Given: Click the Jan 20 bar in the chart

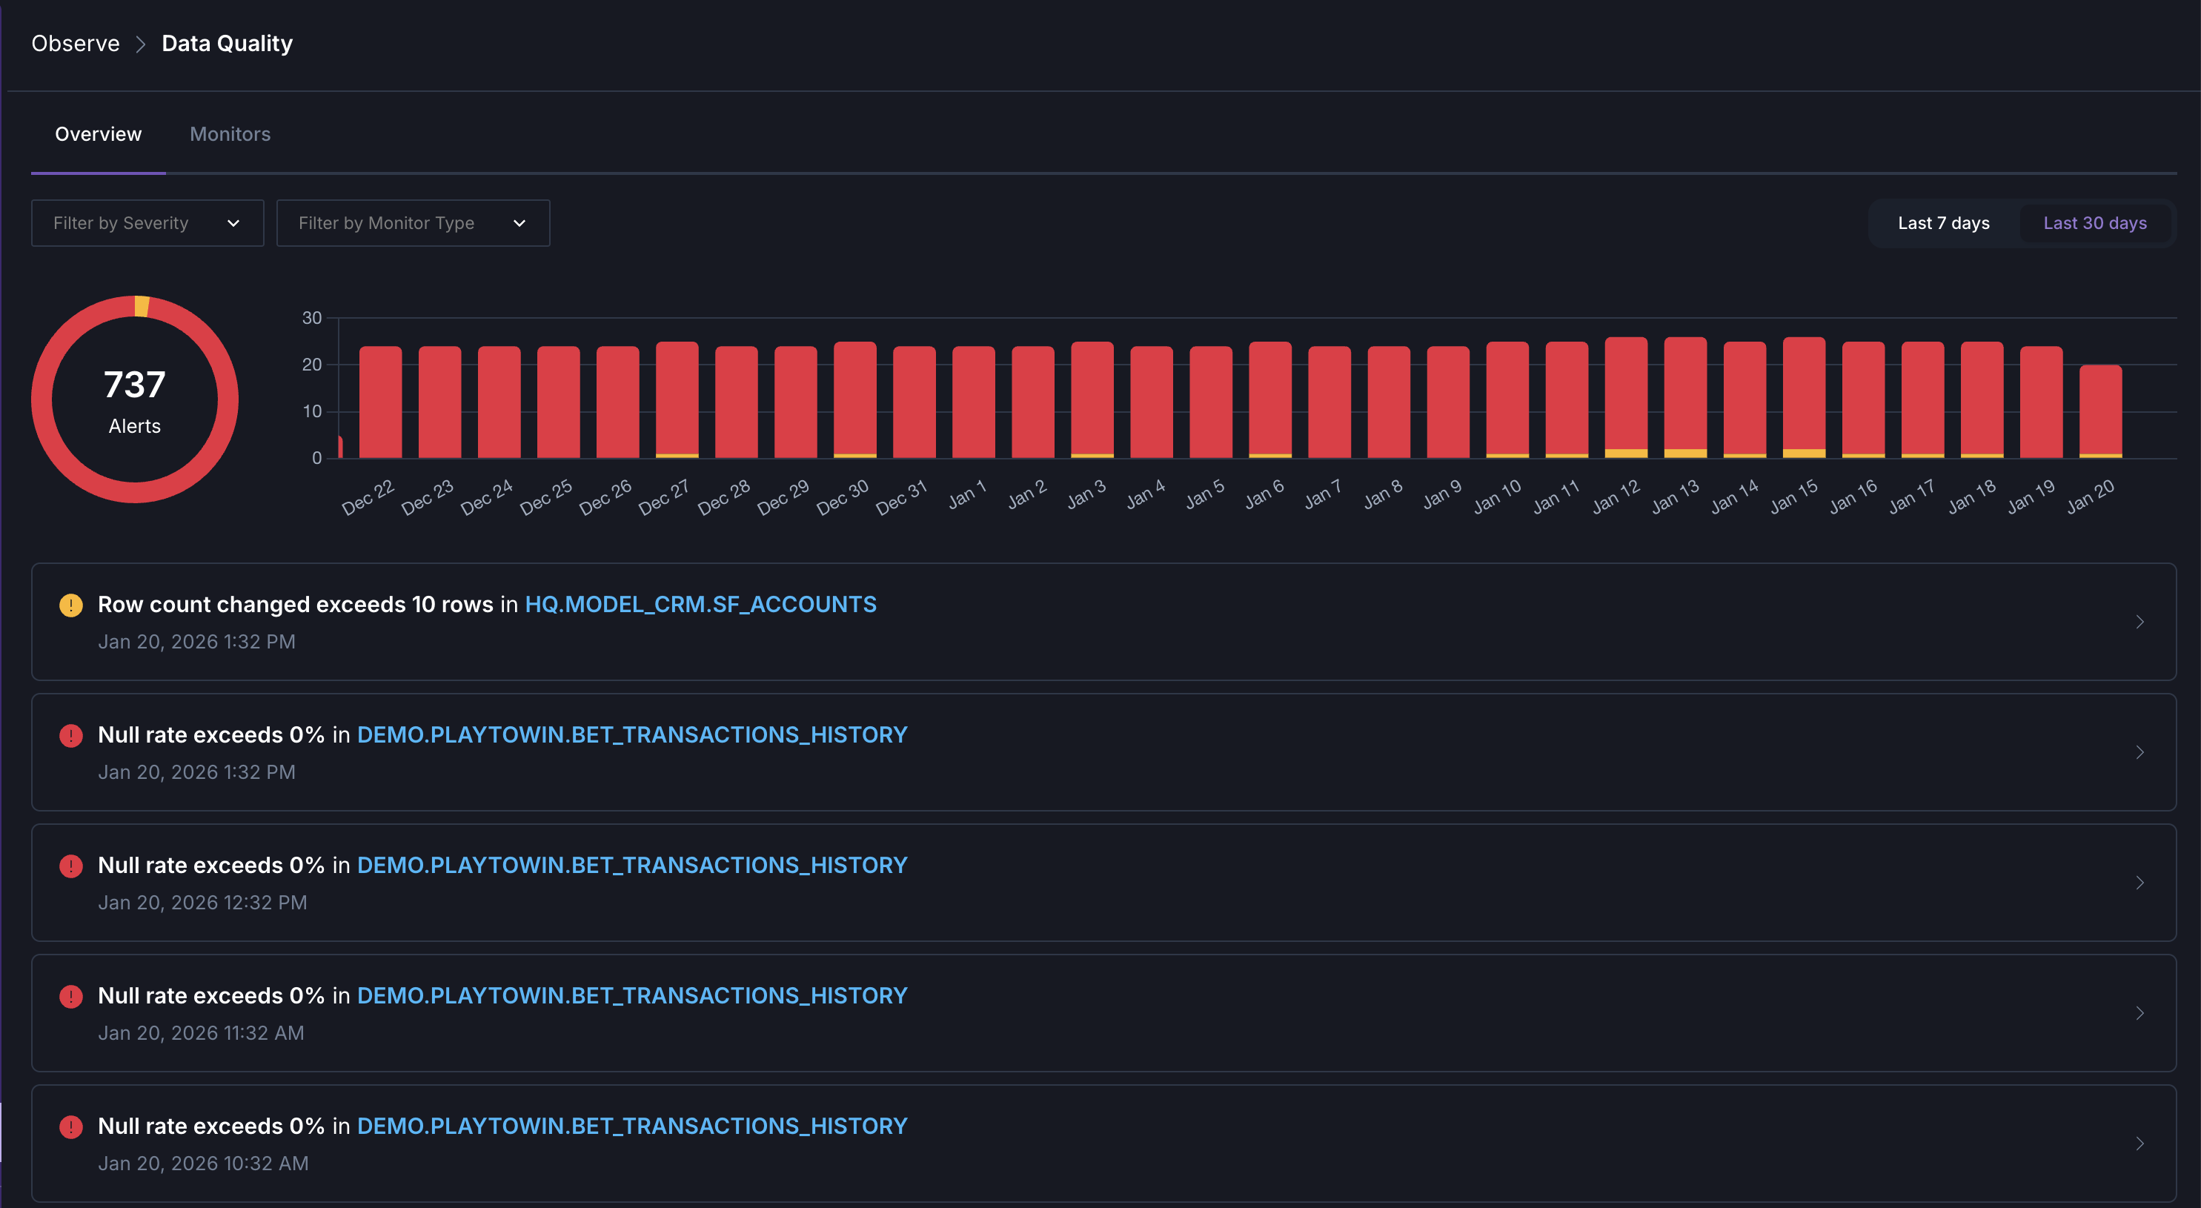Looking at the screenshot, I should point(2100,410).
